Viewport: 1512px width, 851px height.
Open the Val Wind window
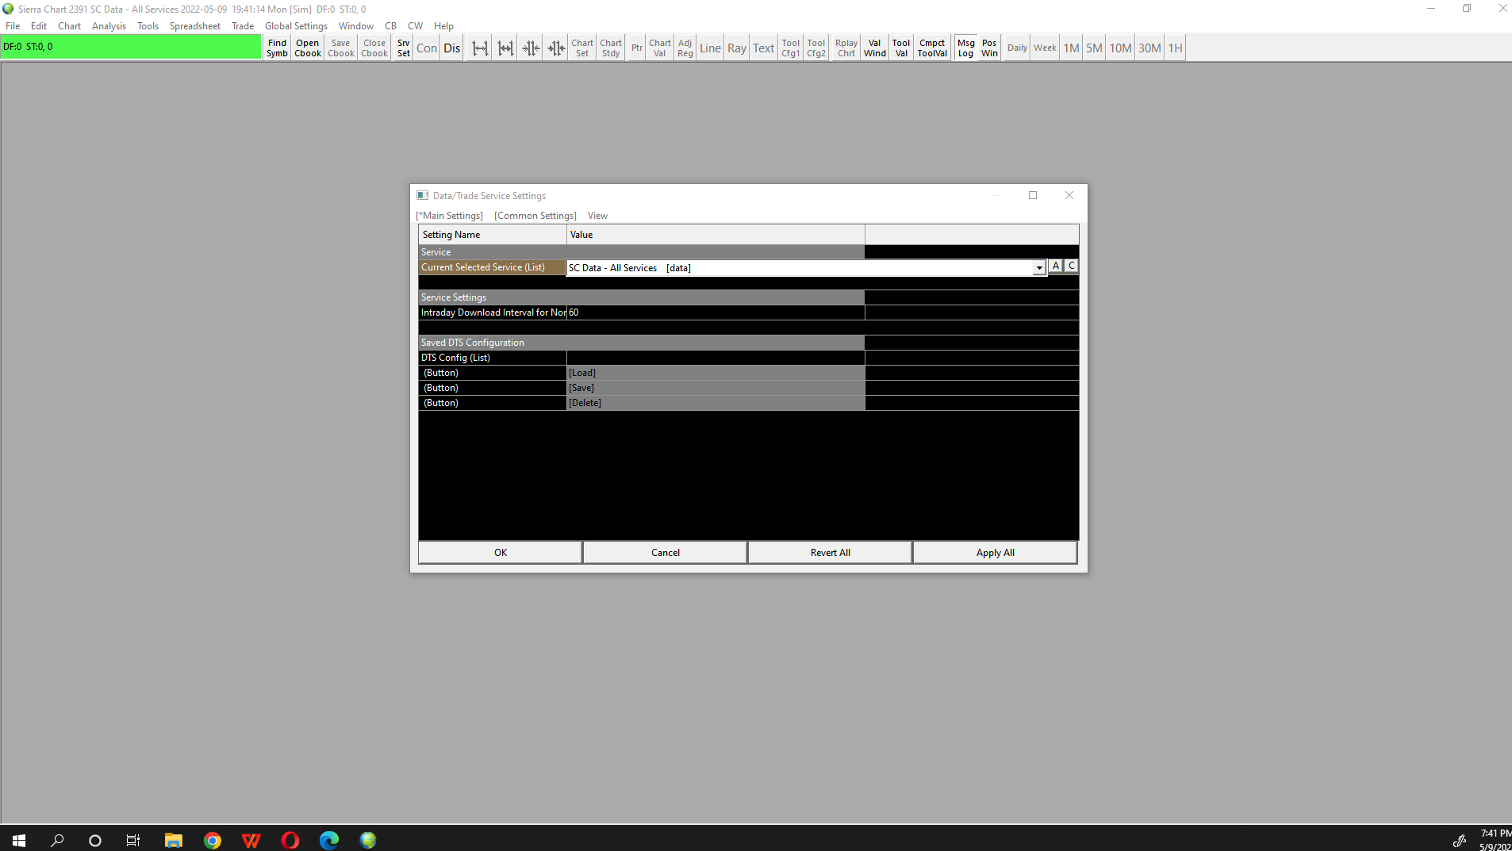coord(875,48)
